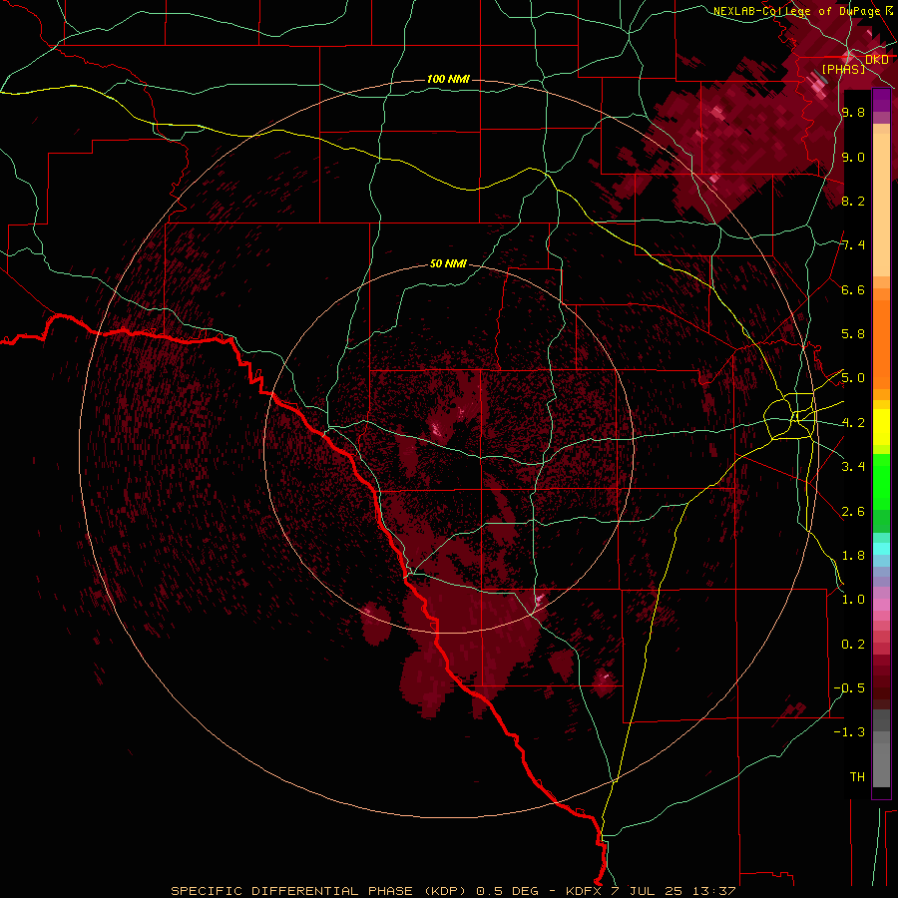This screenshot has height=898, width=898.
Task: Click the 2.6 scale value
Action: click(x=853, y=512)
